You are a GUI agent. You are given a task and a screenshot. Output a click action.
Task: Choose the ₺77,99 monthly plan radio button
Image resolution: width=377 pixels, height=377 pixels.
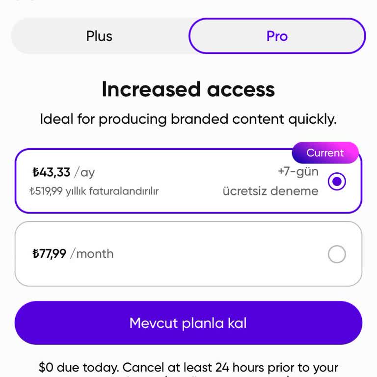pos(337,254)
